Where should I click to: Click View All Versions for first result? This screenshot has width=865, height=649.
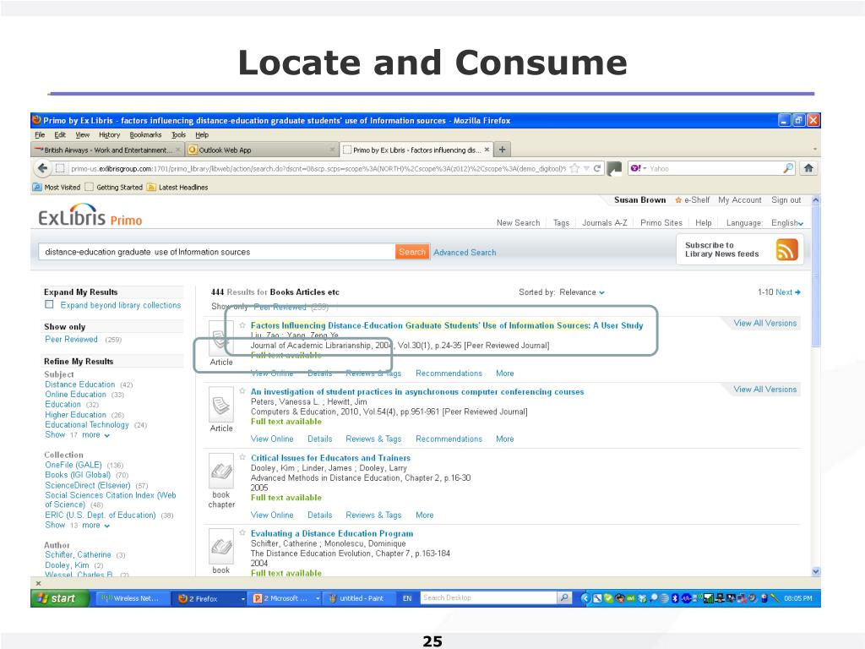coord(764,323)
